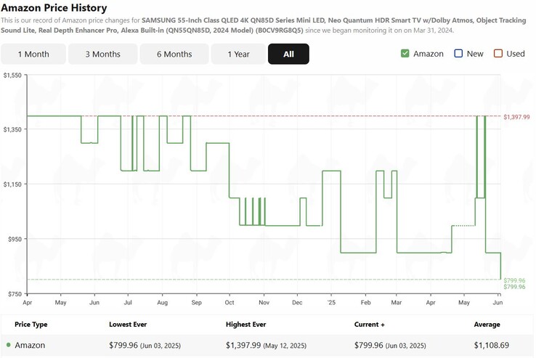Click the $1,350 y-axis label
Viewport: 536px width, 358px height.
12,129
